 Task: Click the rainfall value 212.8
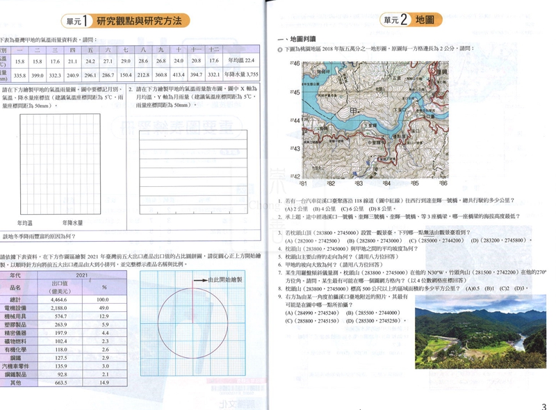pos(143,75)
